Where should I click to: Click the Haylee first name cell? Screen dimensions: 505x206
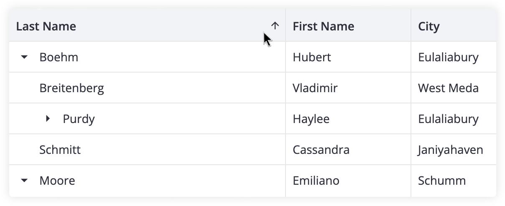pos(348,119)
